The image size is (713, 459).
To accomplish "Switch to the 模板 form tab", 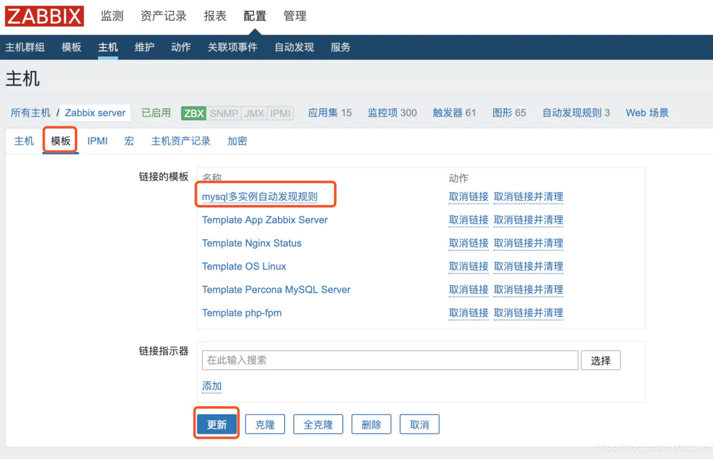I will [61, 141].
